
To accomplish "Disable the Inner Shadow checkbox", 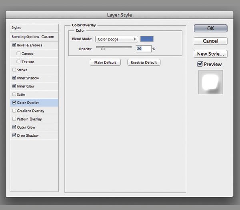I will [x=14, y=78].
